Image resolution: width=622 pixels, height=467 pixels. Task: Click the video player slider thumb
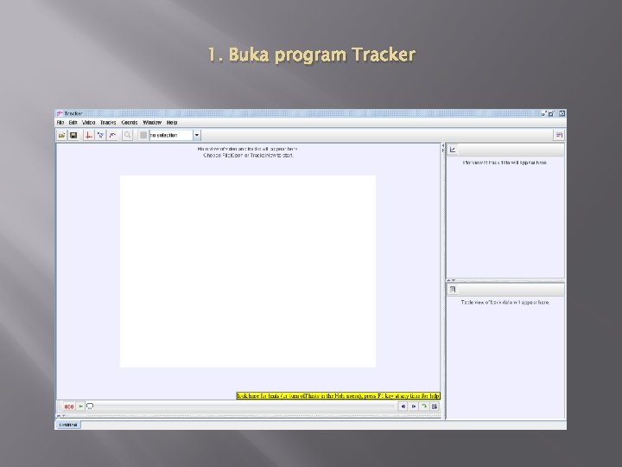pos(90,406)
